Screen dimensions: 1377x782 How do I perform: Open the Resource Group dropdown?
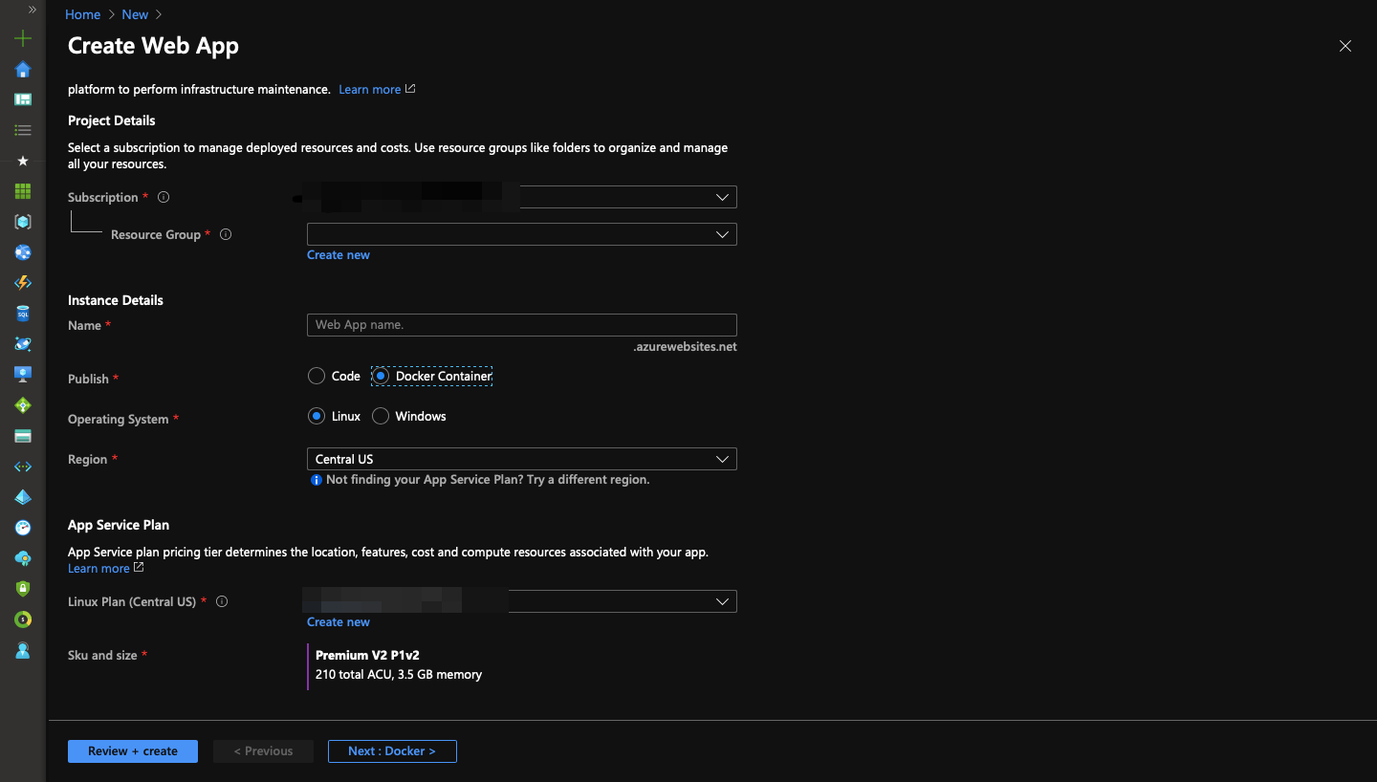(x=522, y=234)
